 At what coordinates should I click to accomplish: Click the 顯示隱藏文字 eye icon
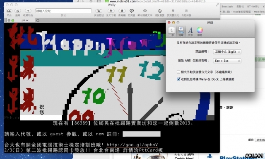point(145,11)
